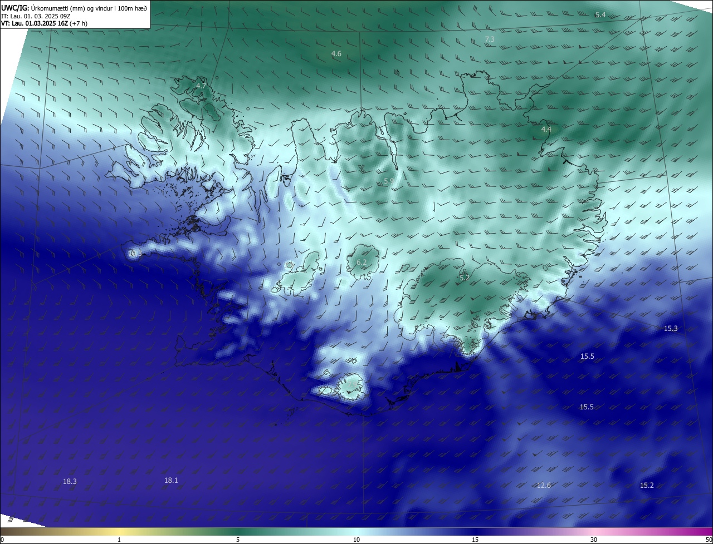
Task: Click the 4.4 value label in the northeast
Action: [x=546, y=129]
